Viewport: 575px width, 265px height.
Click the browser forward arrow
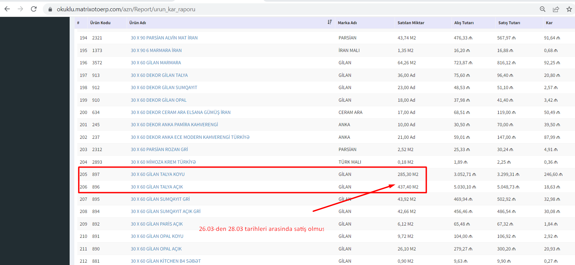20,9
